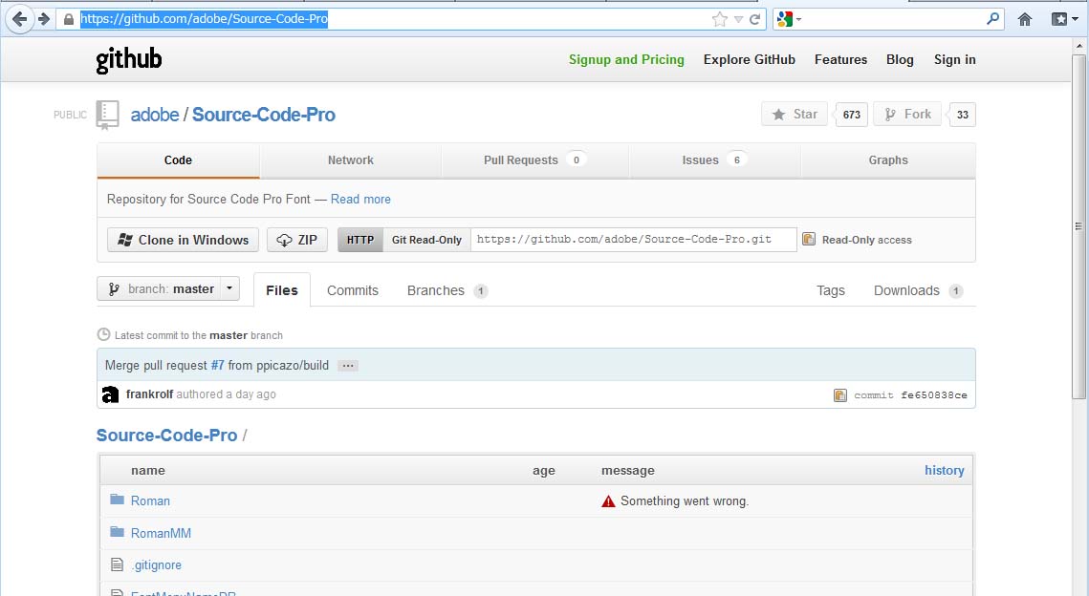The image size is (1089, 596).
Task: Copy clone URL with clipboard icon
Action: tap(809, 240)
